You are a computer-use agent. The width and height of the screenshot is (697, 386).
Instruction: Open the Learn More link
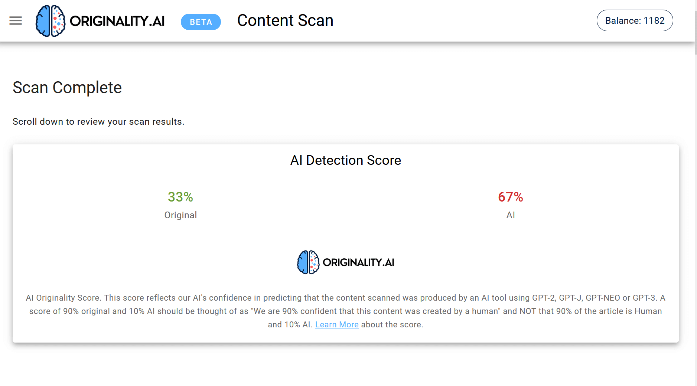coord(337,324)
